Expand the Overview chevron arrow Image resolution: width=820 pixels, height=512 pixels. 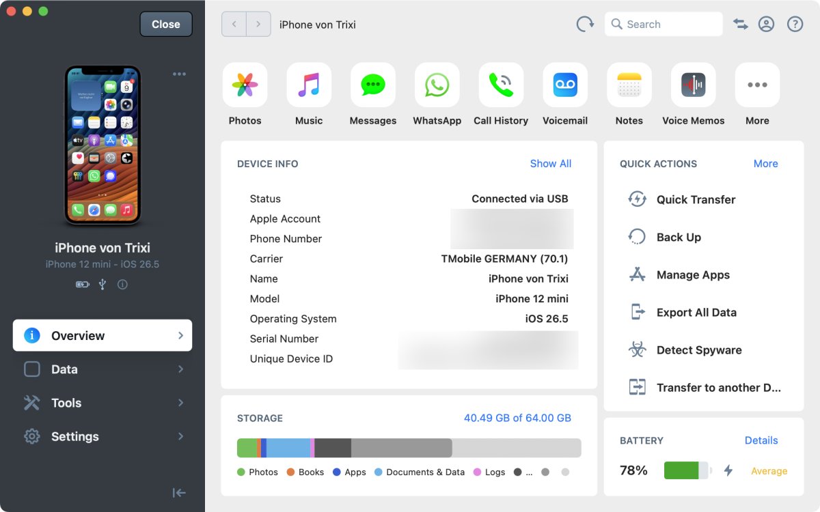(x=180, y=335)
